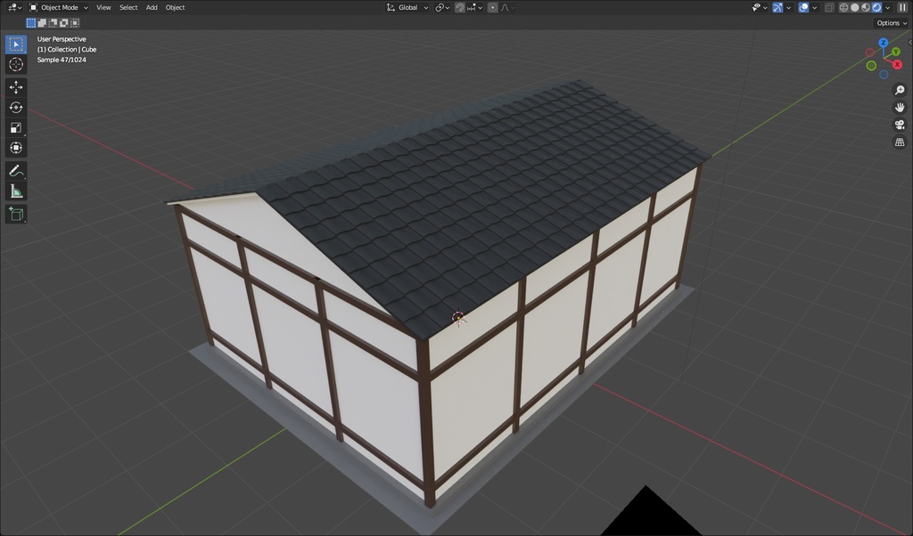
Task: Open the Add menu
Action: point(152,7)
